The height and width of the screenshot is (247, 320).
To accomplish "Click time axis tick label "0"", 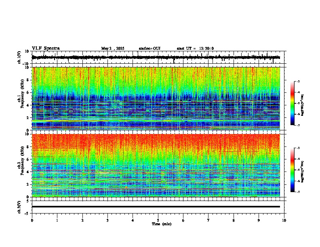I will pos(32,220).
